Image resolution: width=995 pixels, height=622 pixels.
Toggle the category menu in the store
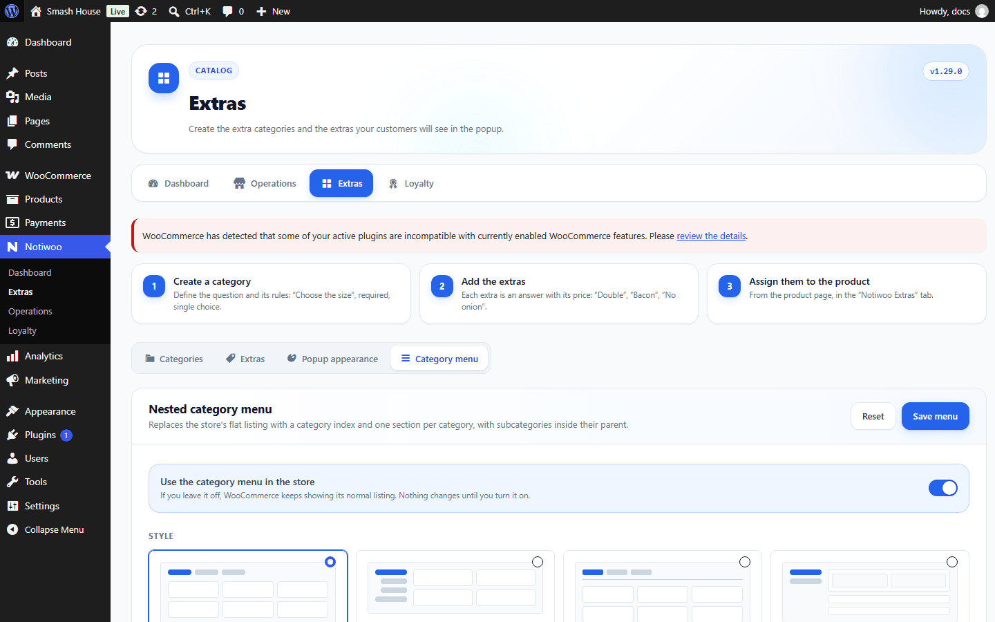click(x=942, y=488)
